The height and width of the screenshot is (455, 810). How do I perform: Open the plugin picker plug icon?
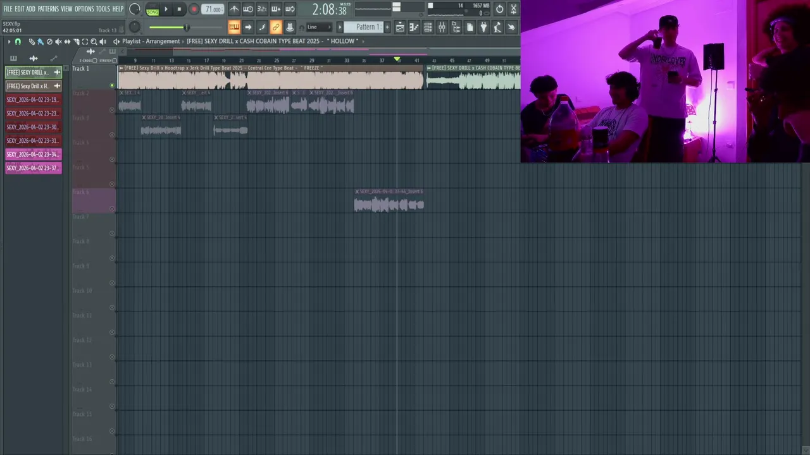click(483, 27)
